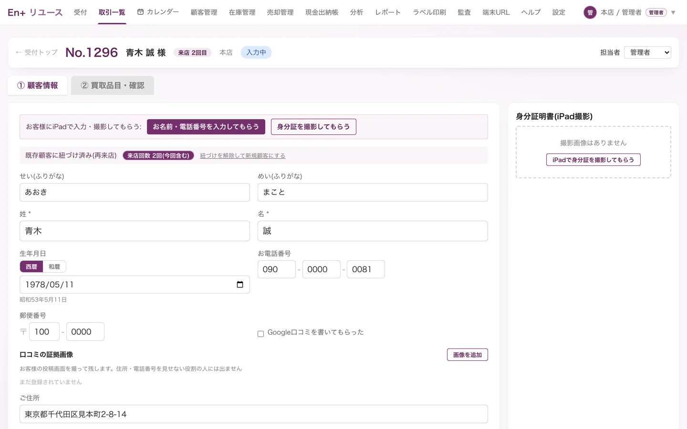
Task: Go to 顧客管理
Action: point(204,12)
